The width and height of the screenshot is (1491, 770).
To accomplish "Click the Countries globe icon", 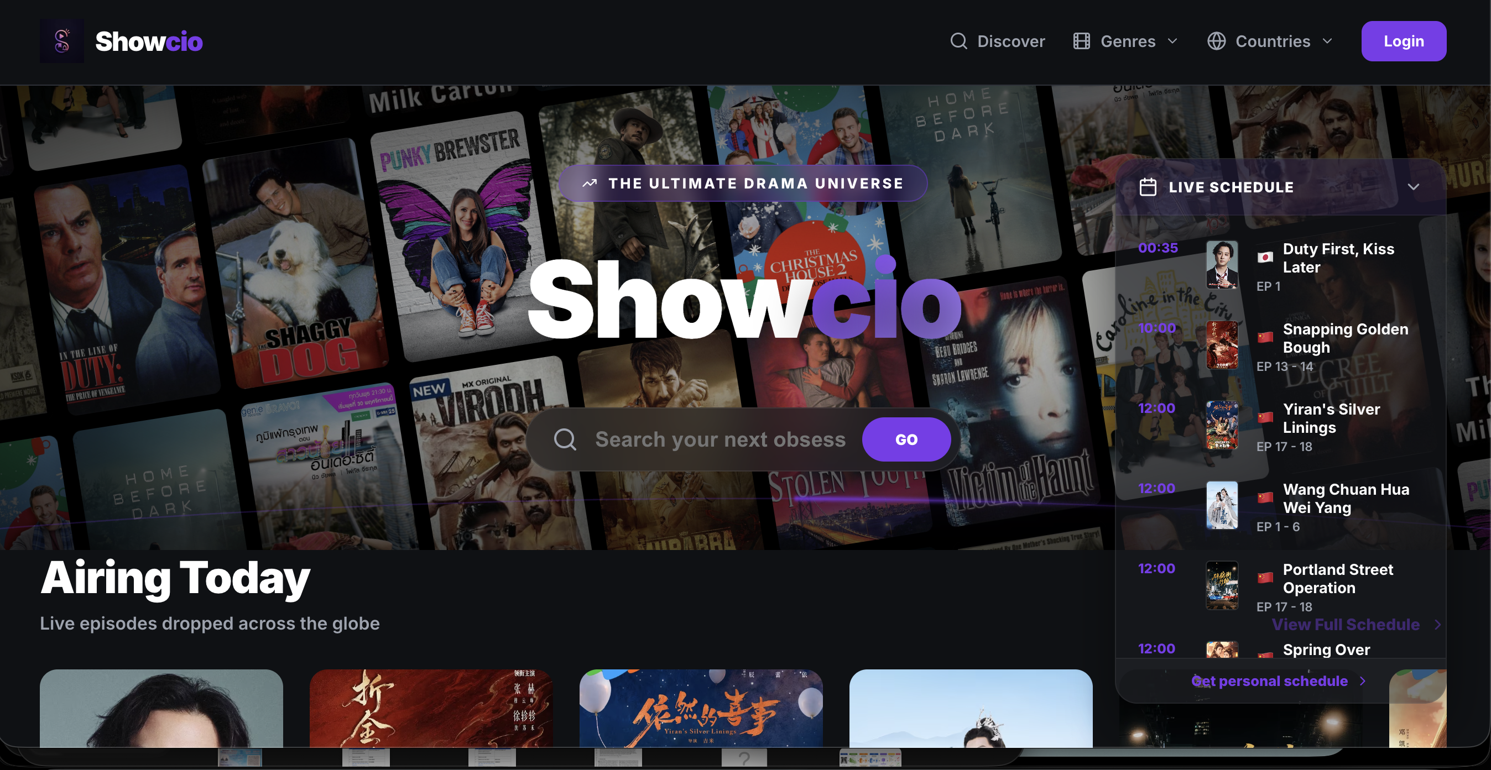I will click(1216, 41).
